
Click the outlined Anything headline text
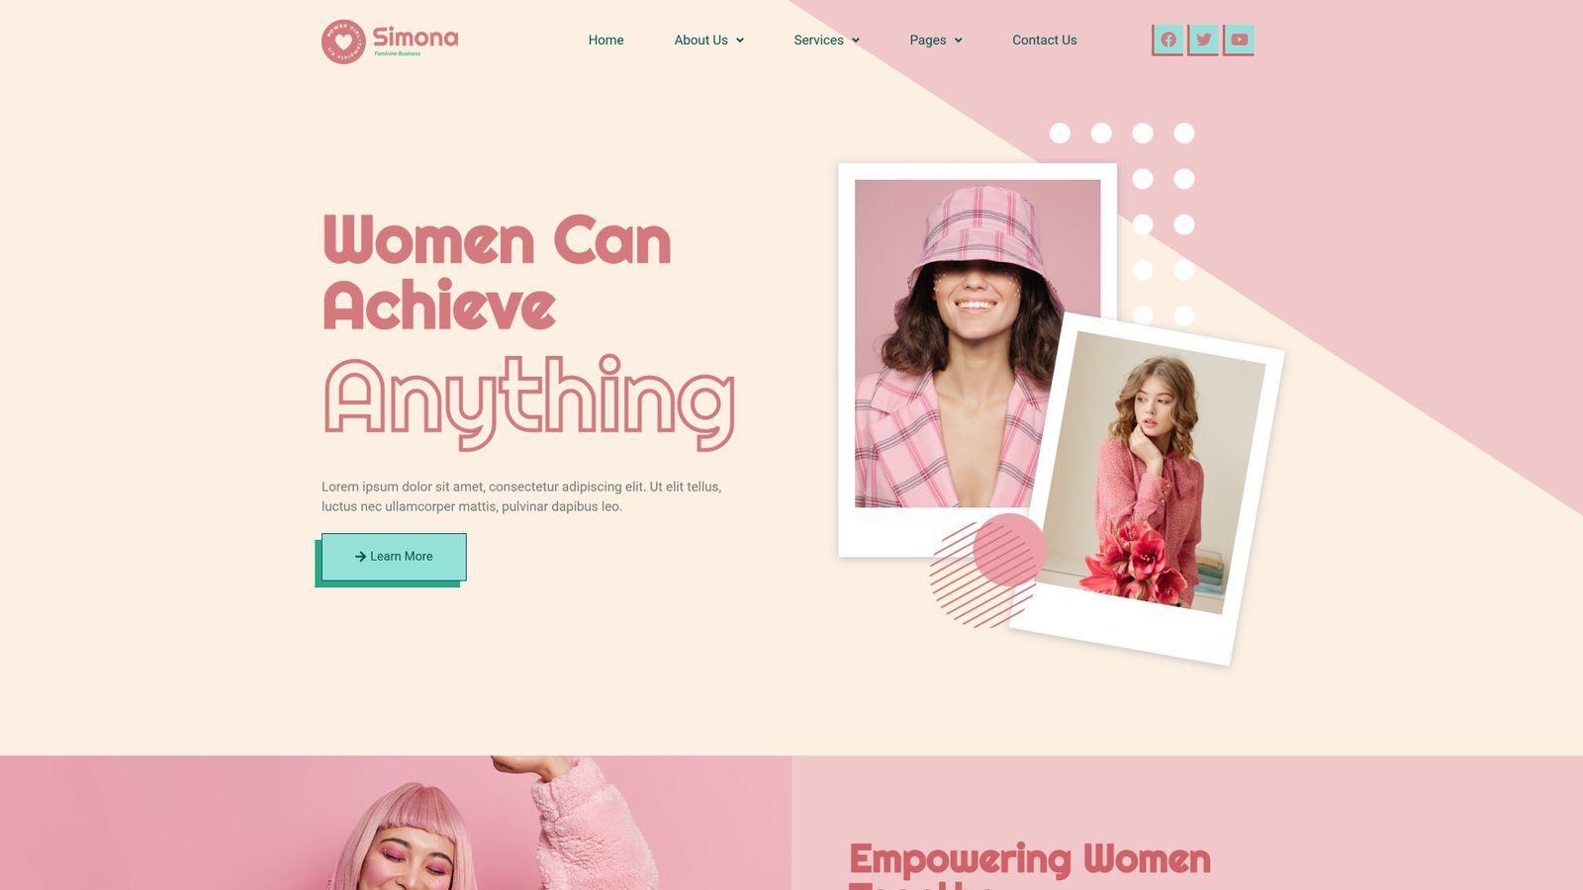point(529,402)
